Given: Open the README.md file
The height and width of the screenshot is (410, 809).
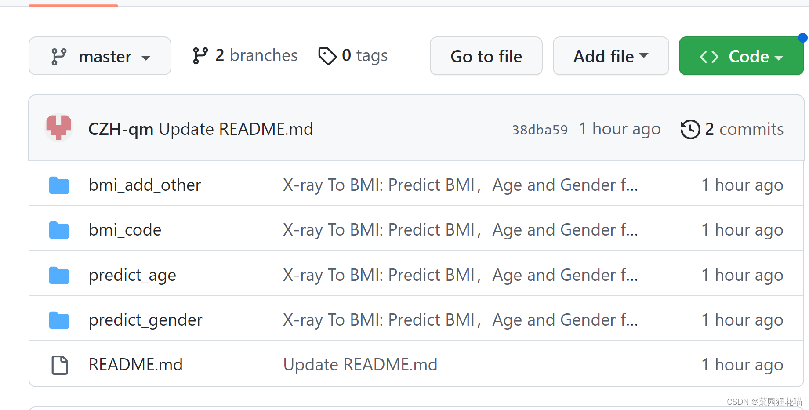Looking at the screenshot, I should point(136,365).
